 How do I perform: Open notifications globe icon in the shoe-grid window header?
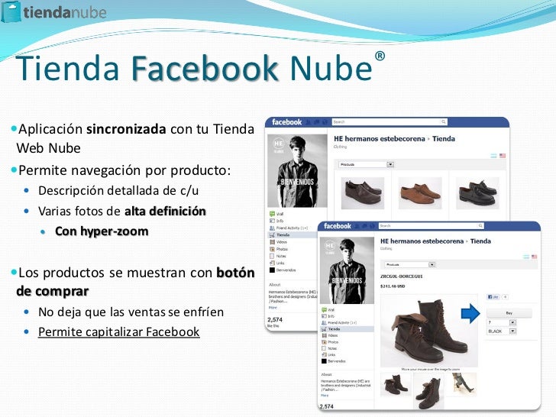(x=325, y=122)
